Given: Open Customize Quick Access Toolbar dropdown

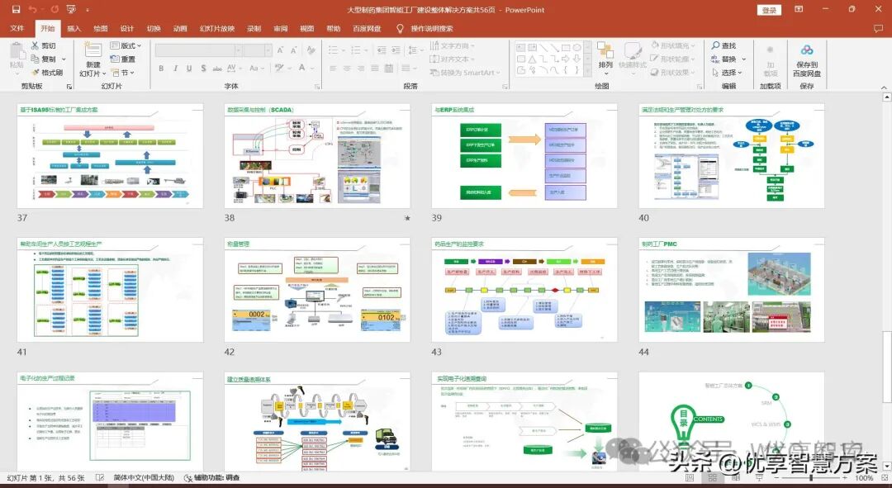Looking at the screenshot, I should coord(87,10).
